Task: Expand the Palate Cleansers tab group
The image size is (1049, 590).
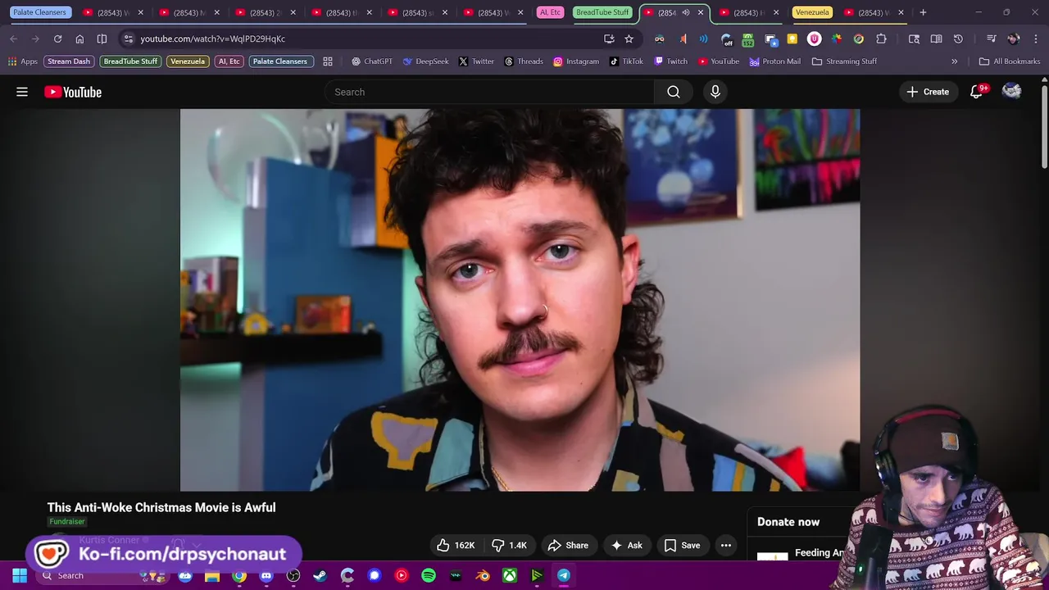Action: coord(39,12)
